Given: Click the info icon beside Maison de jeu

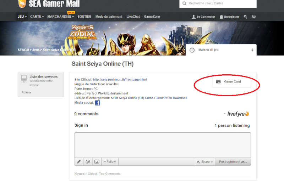Looking at the screenshot, I should pos(192,50).
